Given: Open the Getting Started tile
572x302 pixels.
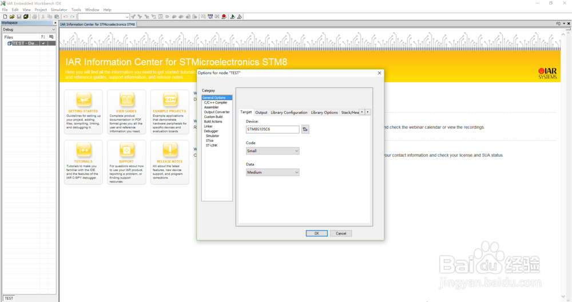Looking at the screenshot, I should (x=83, y=112).
